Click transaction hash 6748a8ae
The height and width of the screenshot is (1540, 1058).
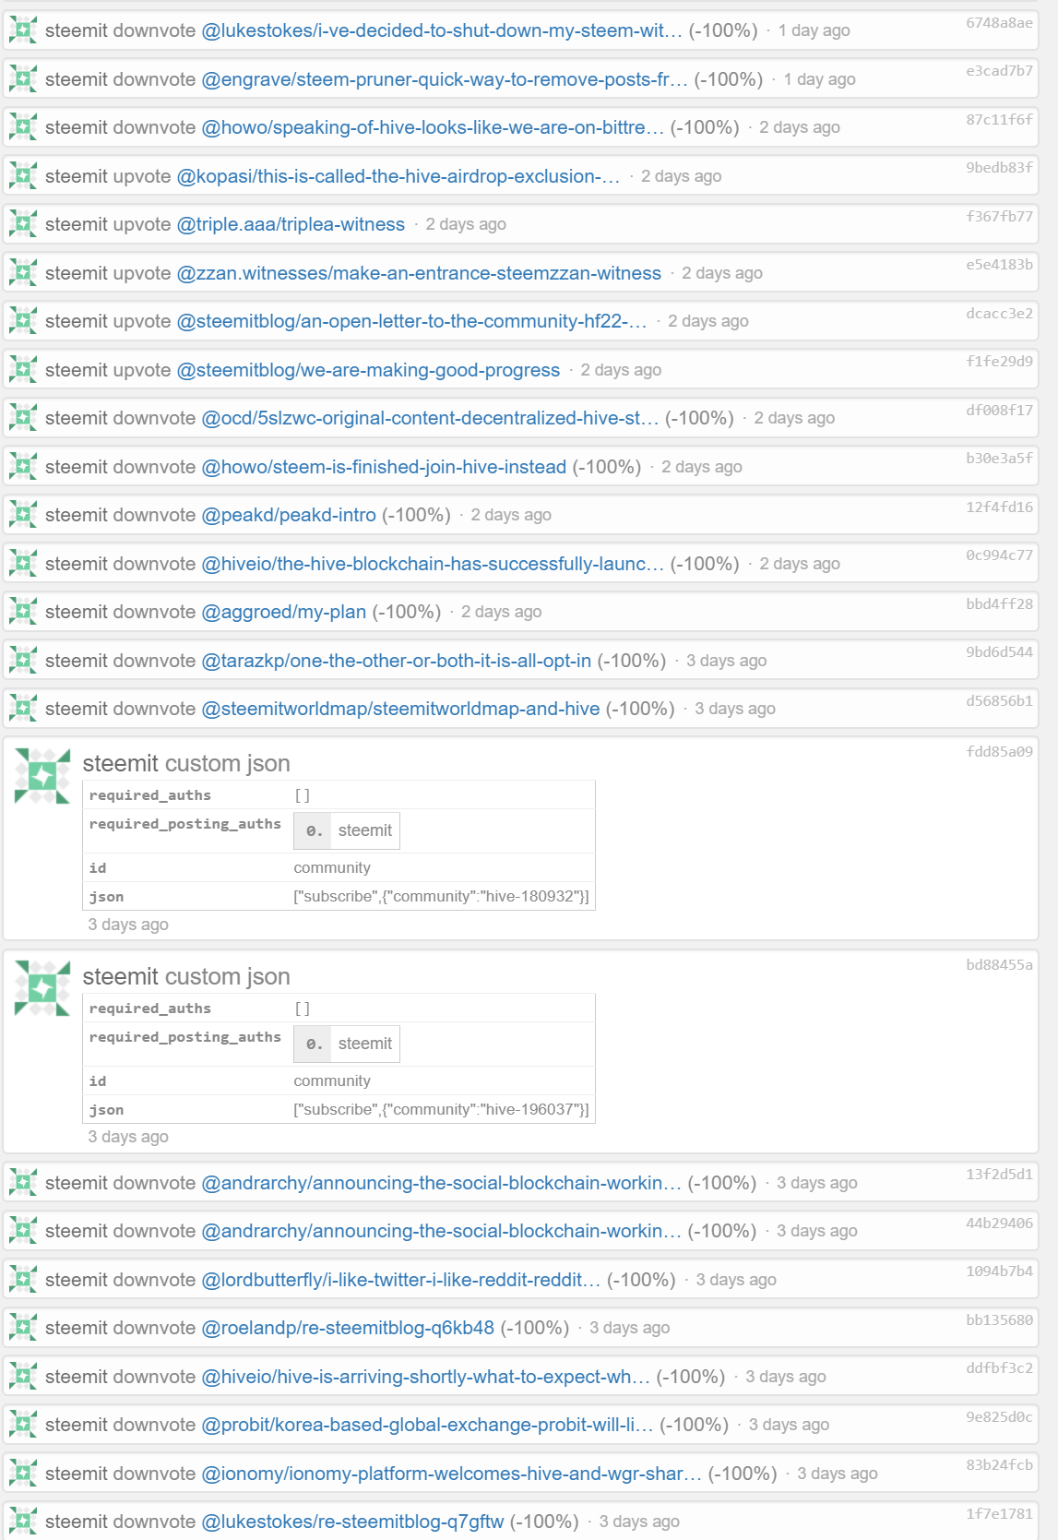tap(999, 23)
